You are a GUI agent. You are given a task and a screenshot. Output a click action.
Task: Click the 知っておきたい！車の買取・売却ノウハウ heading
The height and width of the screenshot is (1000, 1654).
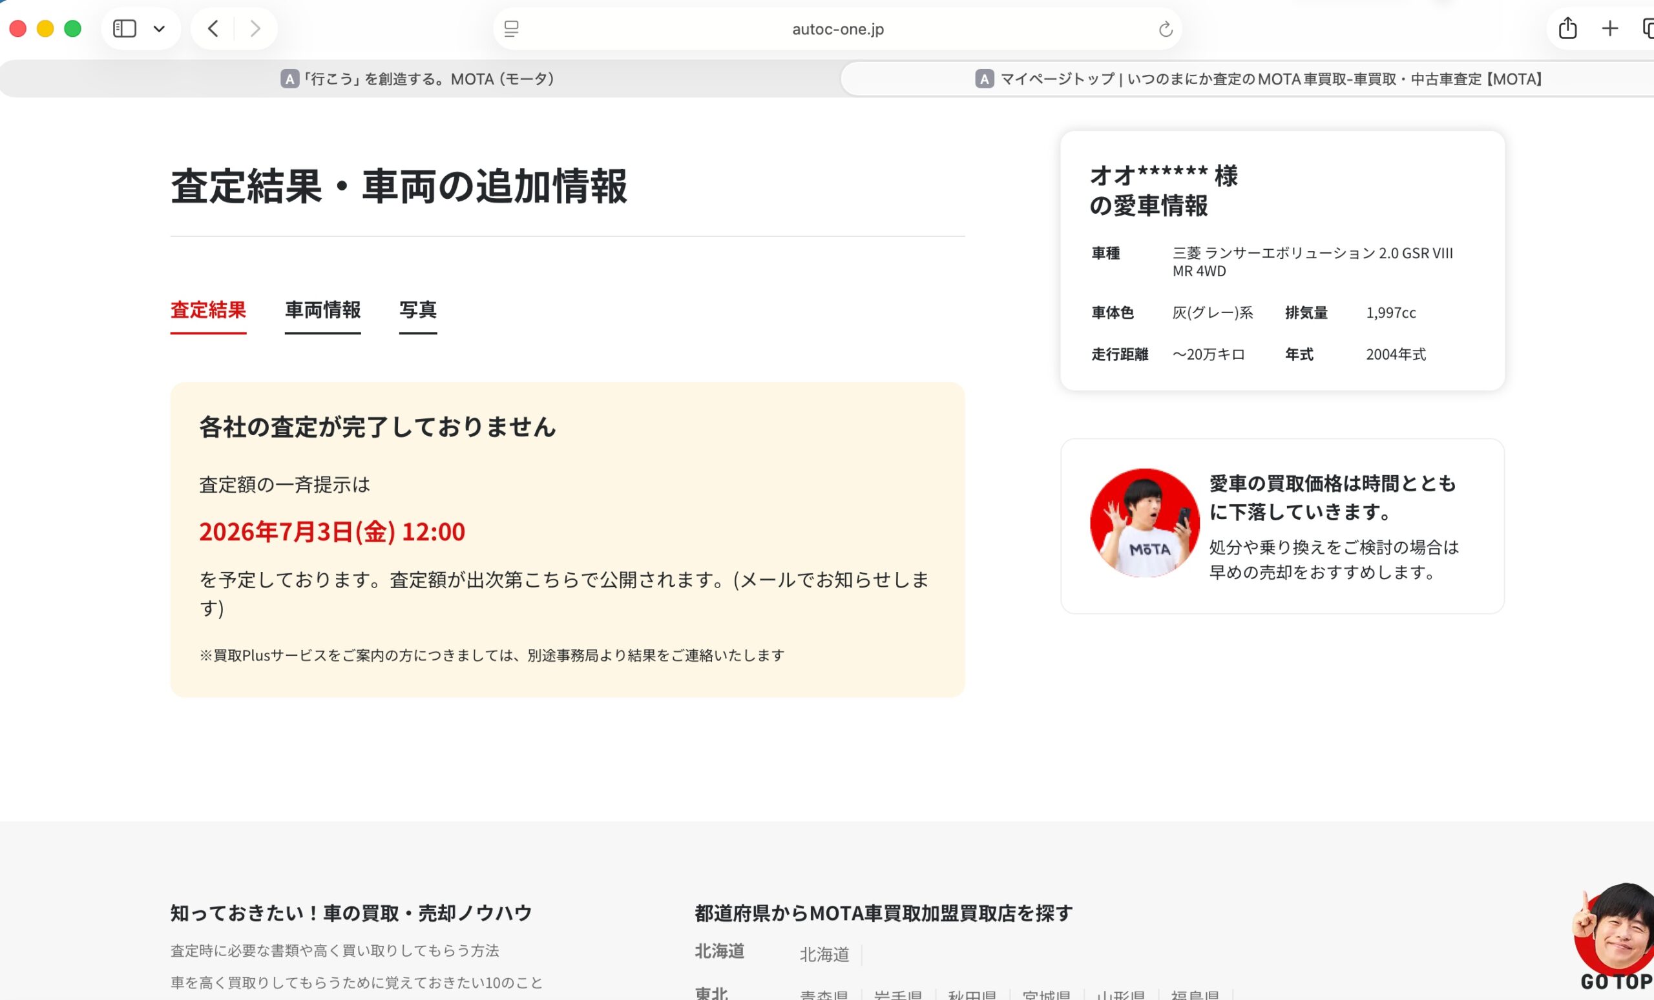pyautogui.click(x=351, y=913)
